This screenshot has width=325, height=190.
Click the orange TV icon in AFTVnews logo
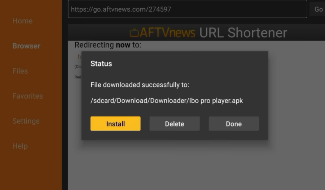point(134,33)
